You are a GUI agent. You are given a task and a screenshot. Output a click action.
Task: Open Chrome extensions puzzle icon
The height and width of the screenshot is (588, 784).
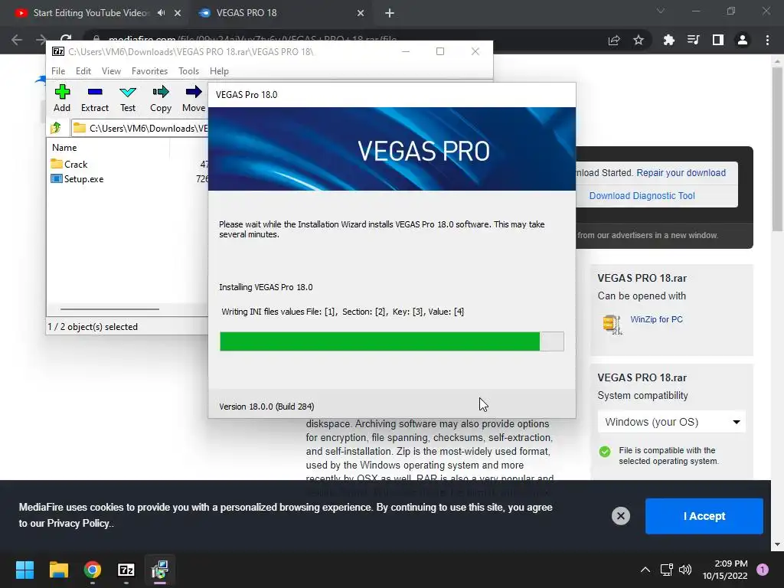[x=668, y=40]
